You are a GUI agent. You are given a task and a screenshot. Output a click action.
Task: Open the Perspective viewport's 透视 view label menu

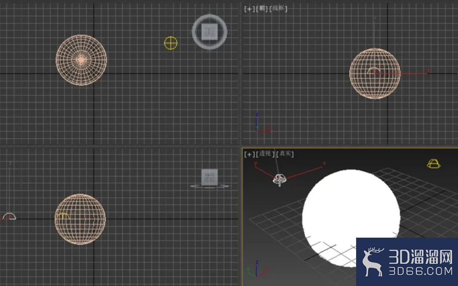[265, 154]
